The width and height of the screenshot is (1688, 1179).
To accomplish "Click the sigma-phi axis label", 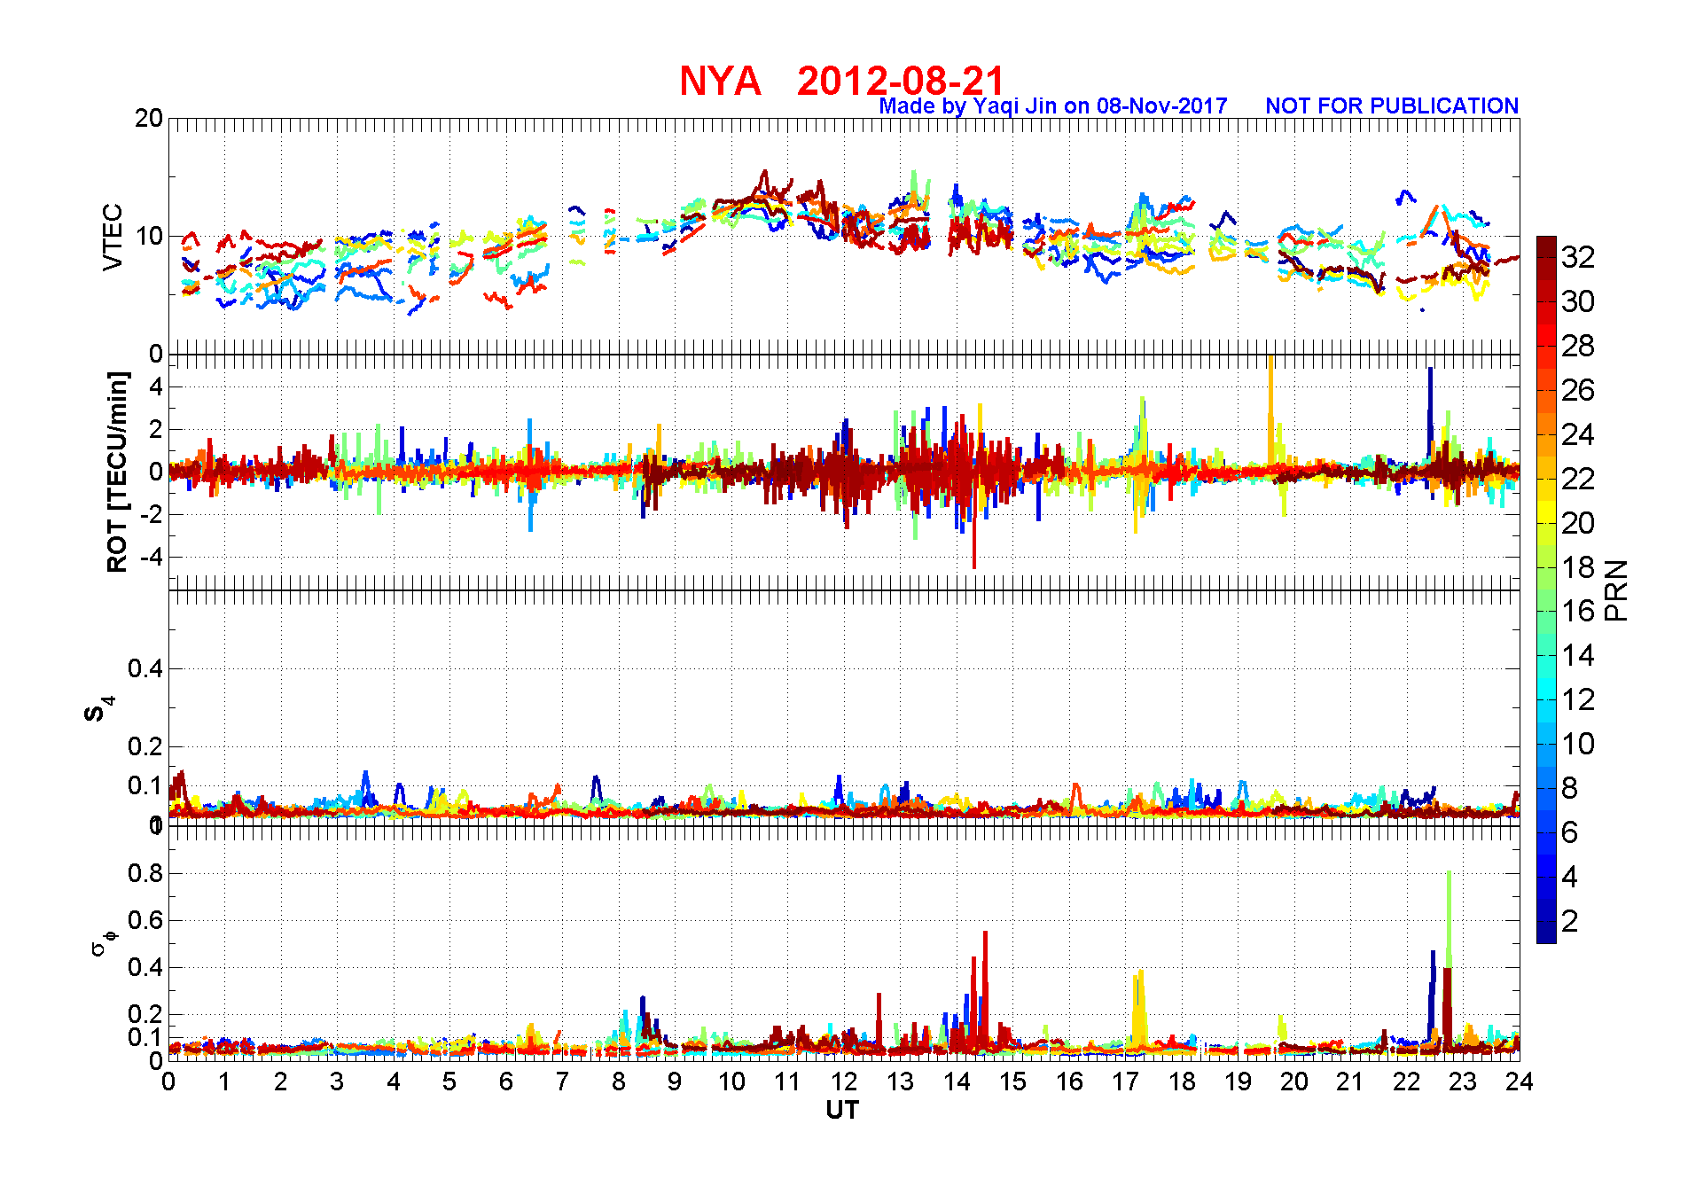I will (103, 942).
